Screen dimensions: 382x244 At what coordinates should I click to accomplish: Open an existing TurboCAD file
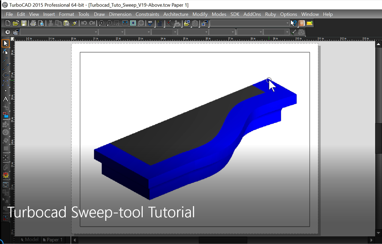click(x=16, y=23)
